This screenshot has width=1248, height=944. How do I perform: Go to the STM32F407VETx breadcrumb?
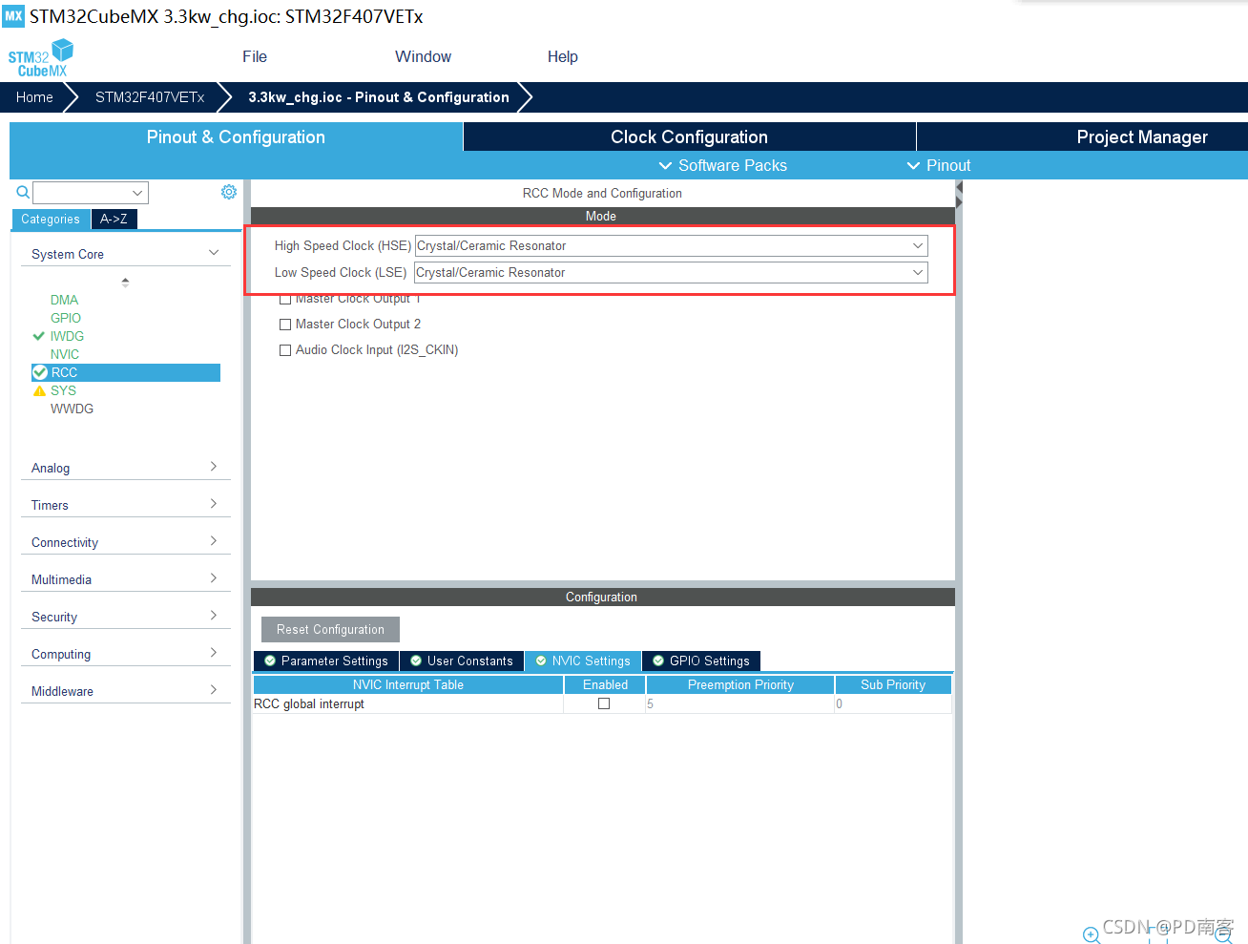pyautogui.click(x=150, y=96)
